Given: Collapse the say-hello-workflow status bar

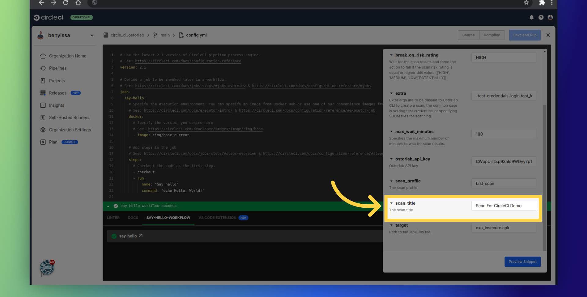Looking at the screenshot, I should point(108,206).
